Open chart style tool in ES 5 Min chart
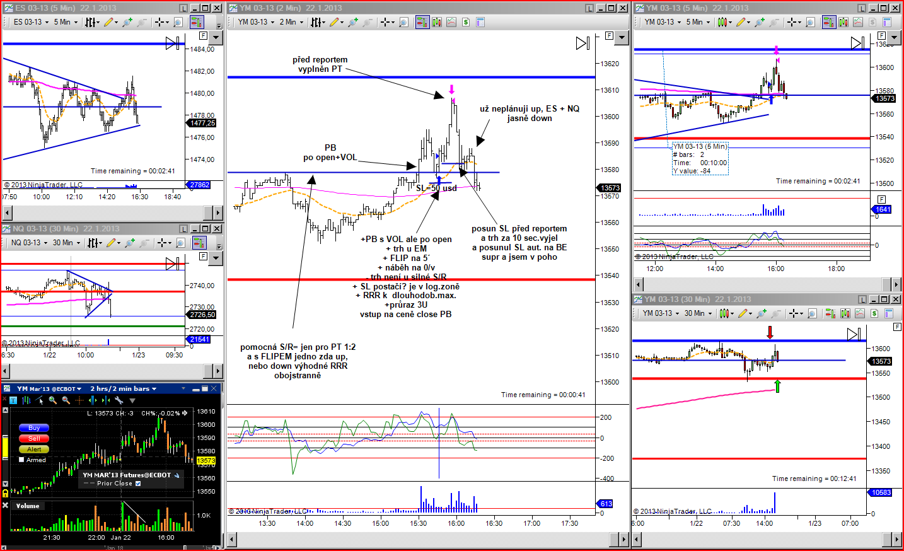904x551 pixels. click(92, 22)
